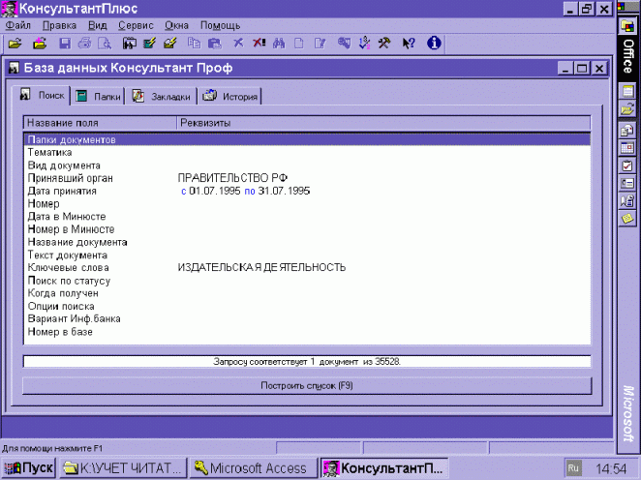Select the Дата принятия field row
This screenshot has height=480, width=641.
click(307, 191)
